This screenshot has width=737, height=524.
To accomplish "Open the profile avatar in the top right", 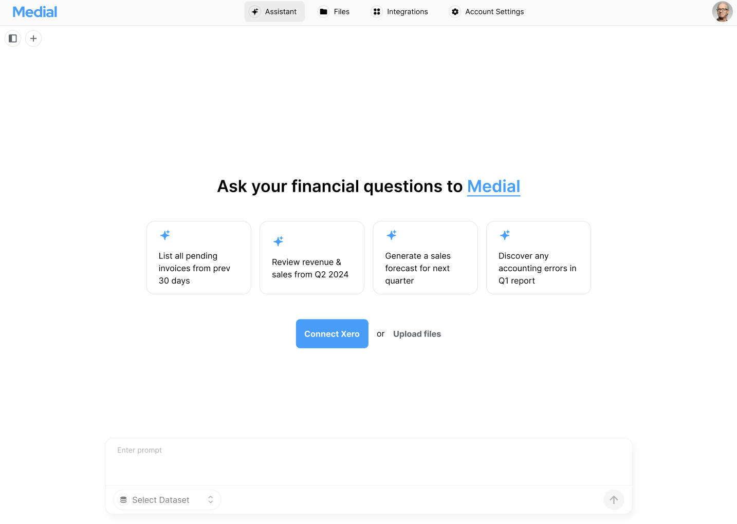I will pos(722,11).
